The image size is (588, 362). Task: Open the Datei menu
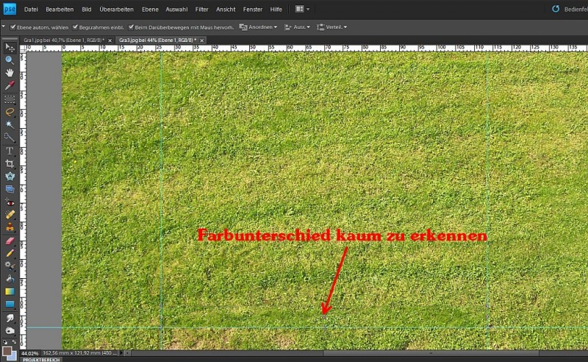(x=31, y=10)
